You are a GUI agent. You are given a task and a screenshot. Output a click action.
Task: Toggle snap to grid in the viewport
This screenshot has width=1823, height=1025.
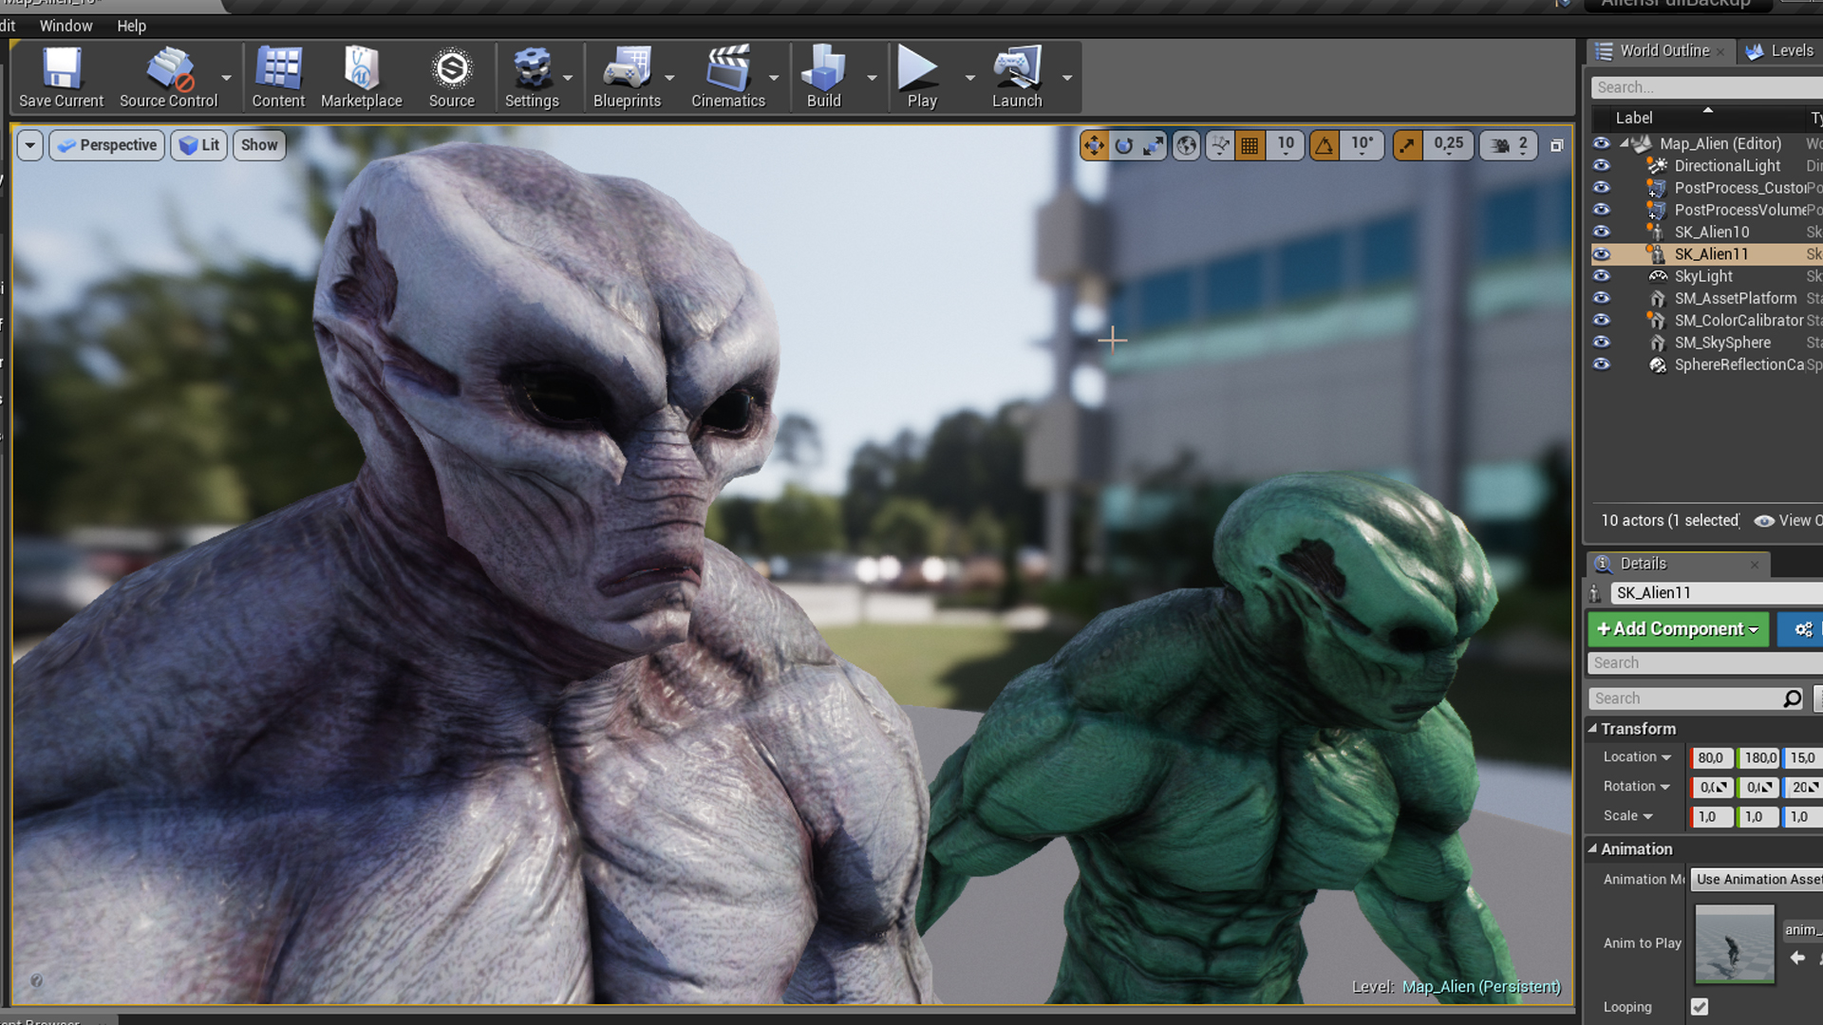coord(1250,145)
